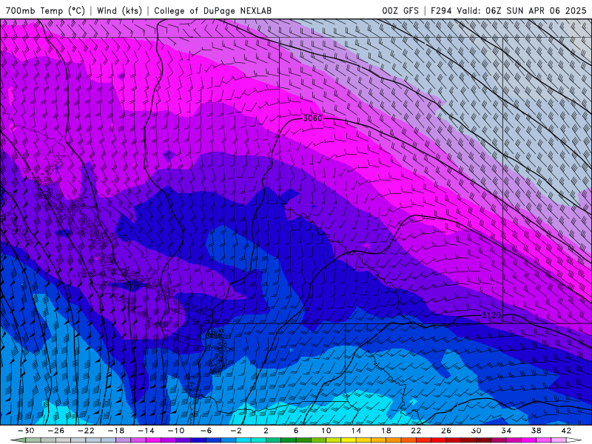Viewport: 592px width, 444px height.
Task: Click the 3060 height contour label
Action: point(313,118)
